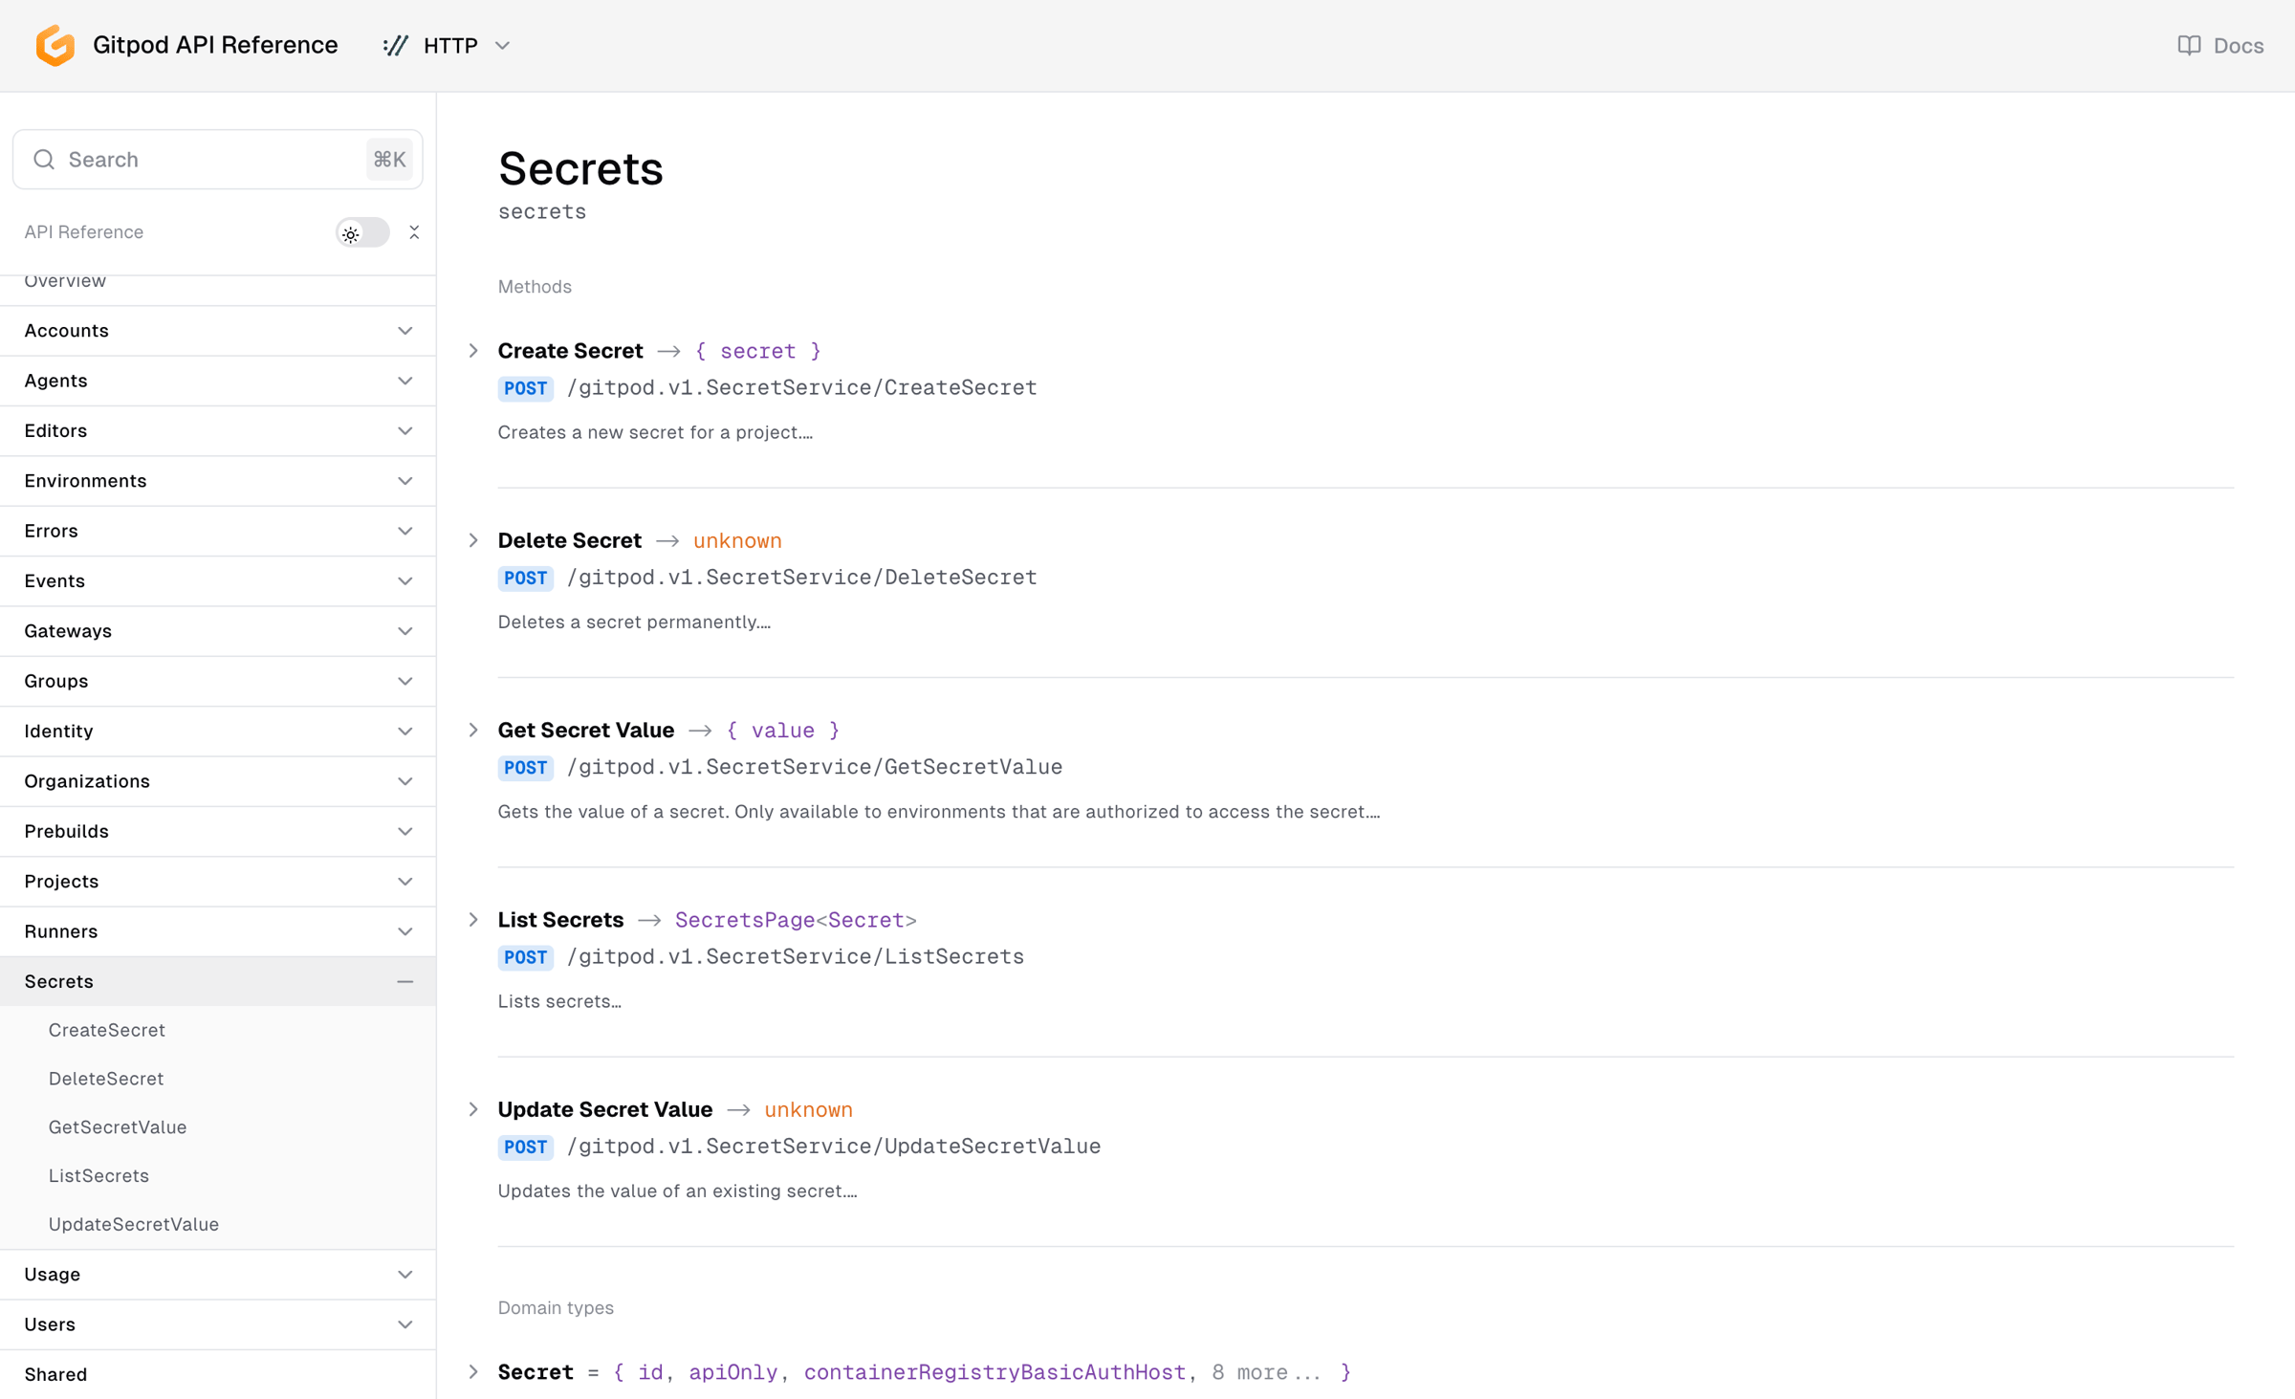Click the SecretsPage<Secret> return type

click(x=796, y=920)
